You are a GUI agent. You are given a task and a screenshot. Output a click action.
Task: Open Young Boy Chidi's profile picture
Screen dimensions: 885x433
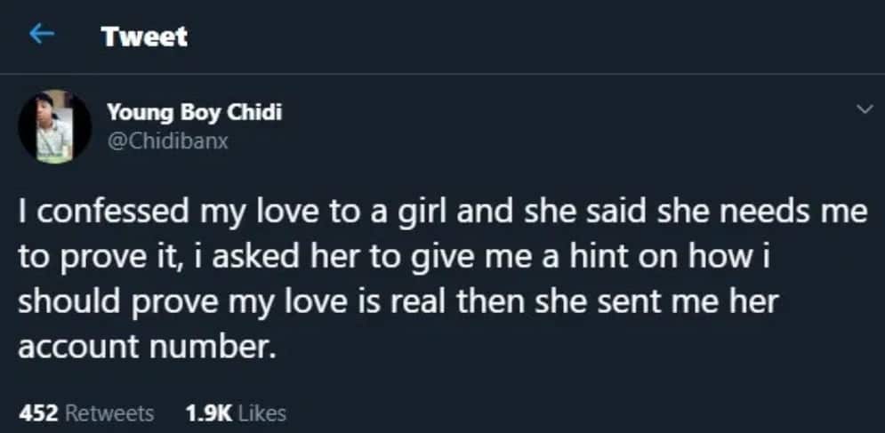(x=55, y=126)
